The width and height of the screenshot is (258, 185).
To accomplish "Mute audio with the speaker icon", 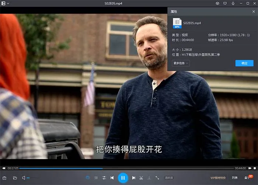I will click(x=24, y=178).
